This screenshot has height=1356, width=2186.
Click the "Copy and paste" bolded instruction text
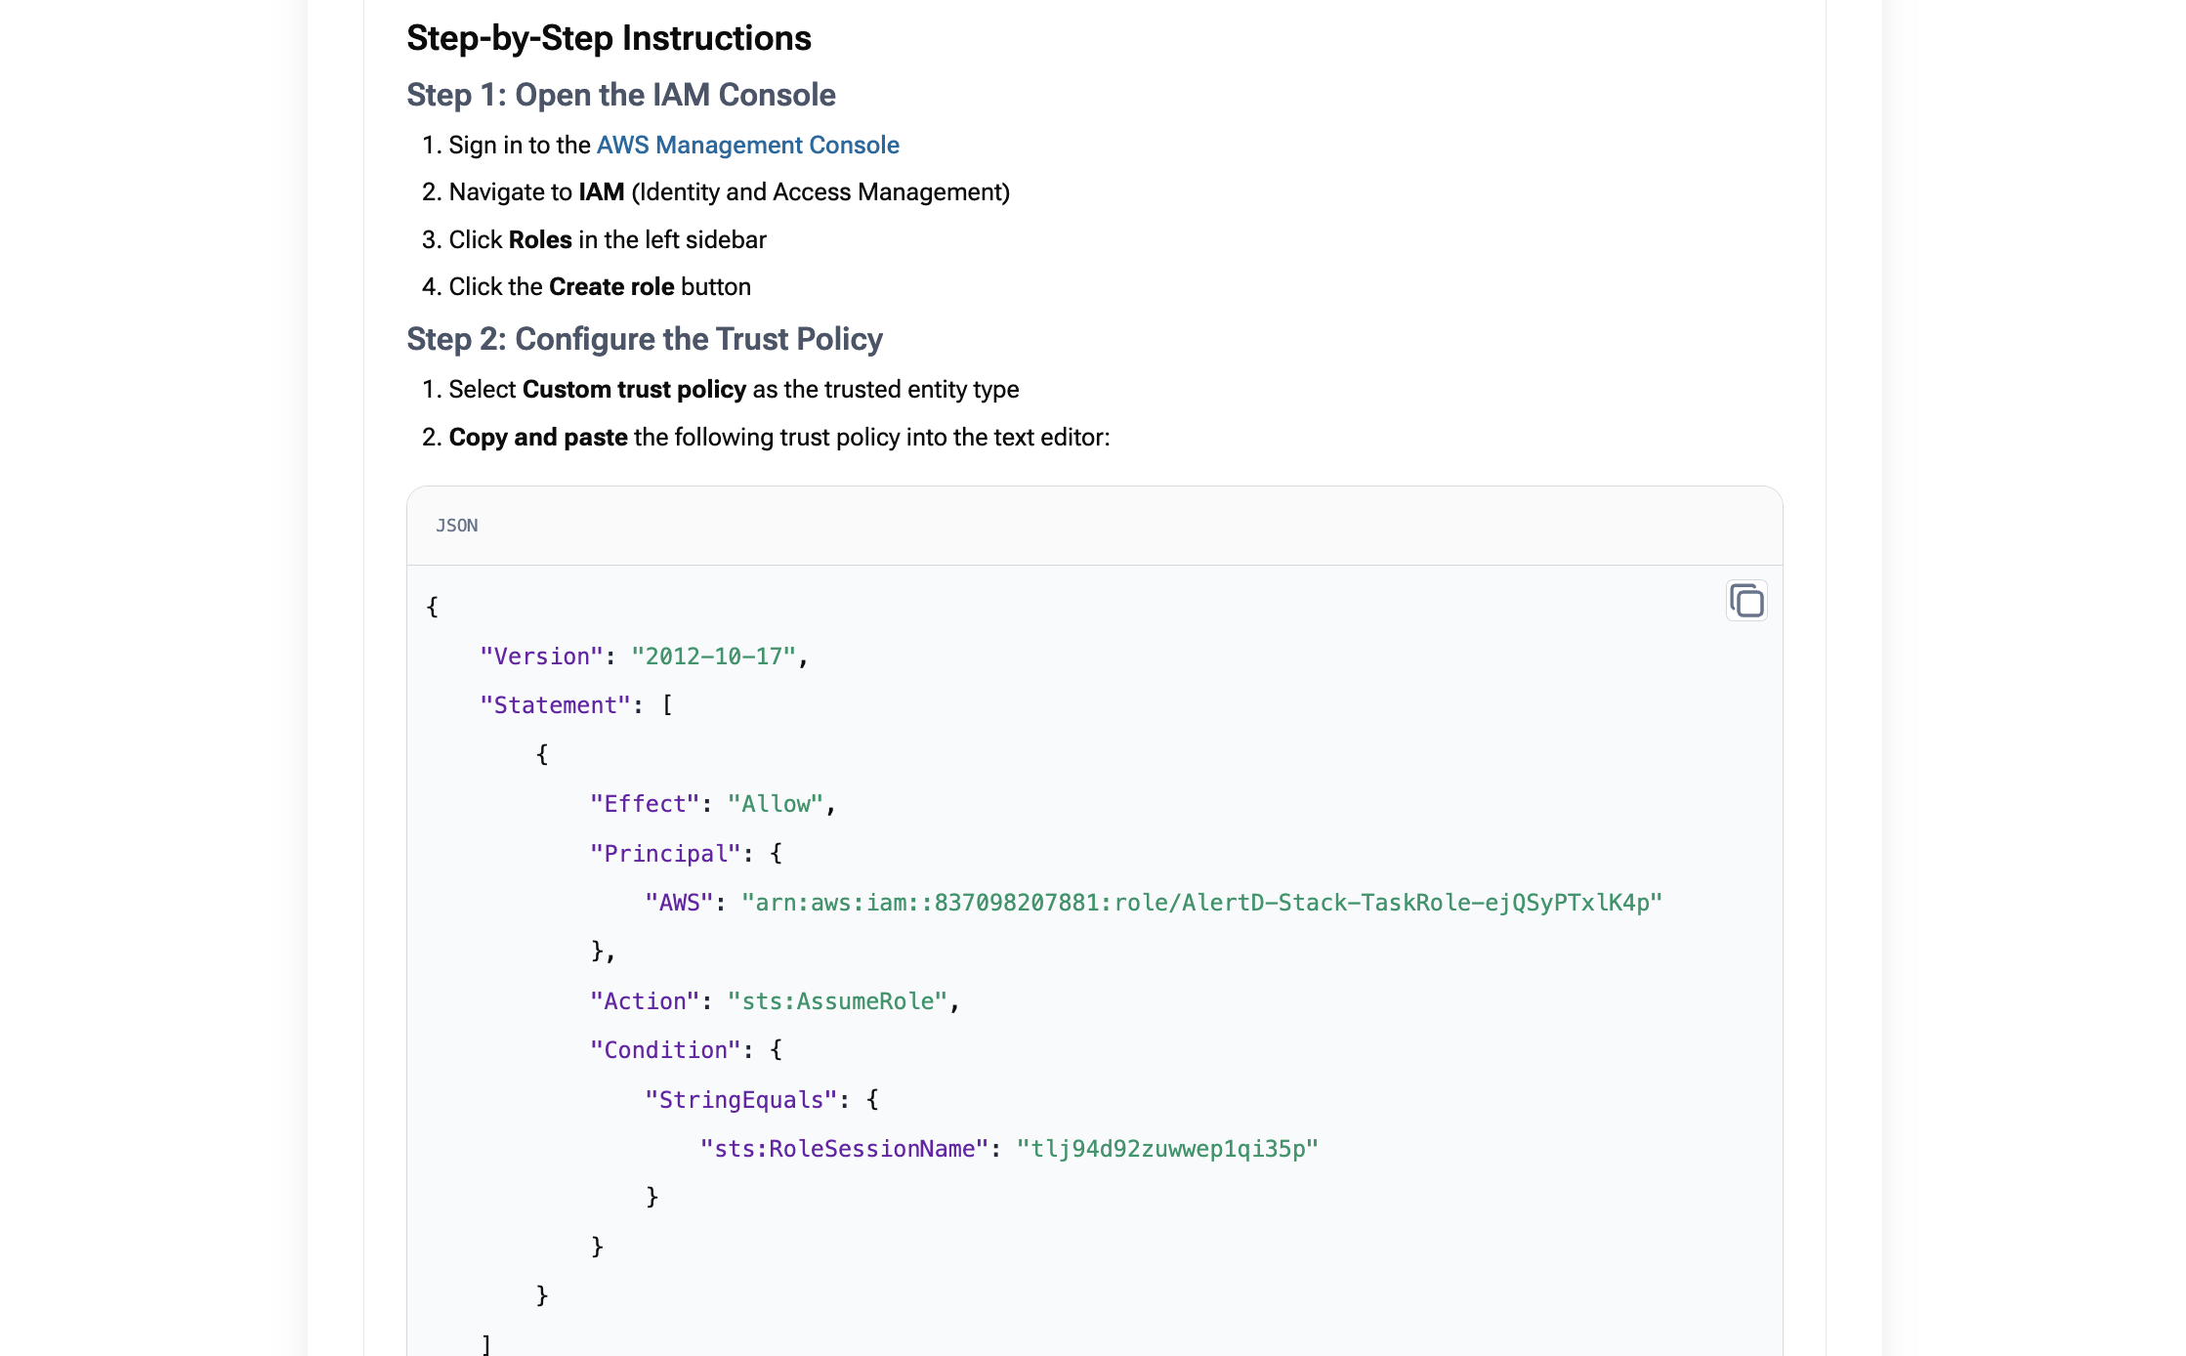(x=537, y=437)
